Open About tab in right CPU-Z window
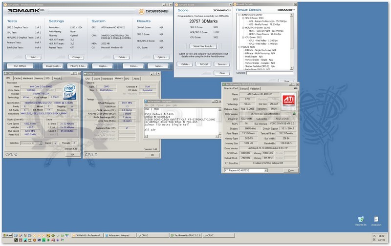Image resolution: width=391 pixels, height=246 pixels. pos(136,79)
